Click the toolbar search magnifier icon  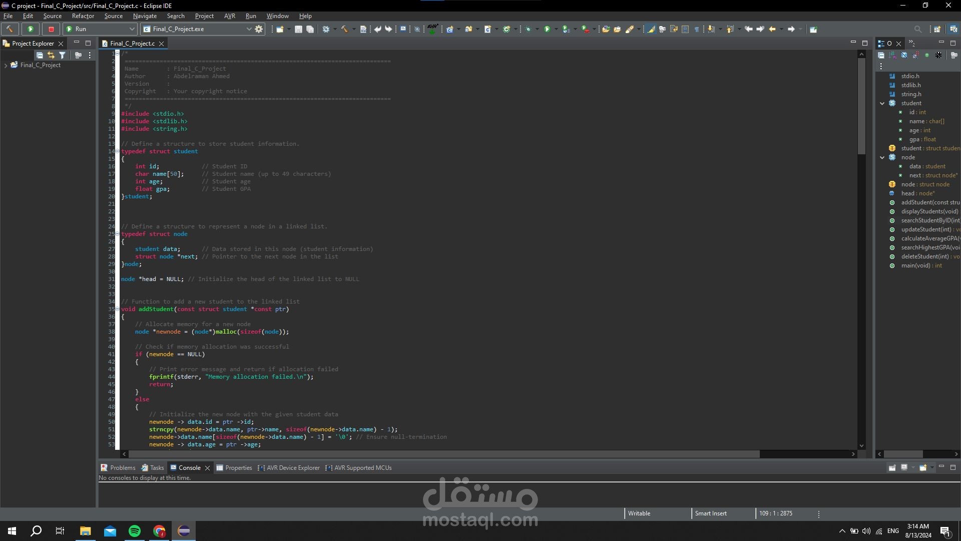917,29
